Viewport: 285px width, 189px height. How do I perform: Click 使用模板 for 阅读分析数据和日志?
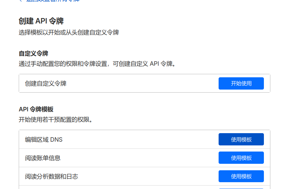pyautogui.click(x=241, y=176)
